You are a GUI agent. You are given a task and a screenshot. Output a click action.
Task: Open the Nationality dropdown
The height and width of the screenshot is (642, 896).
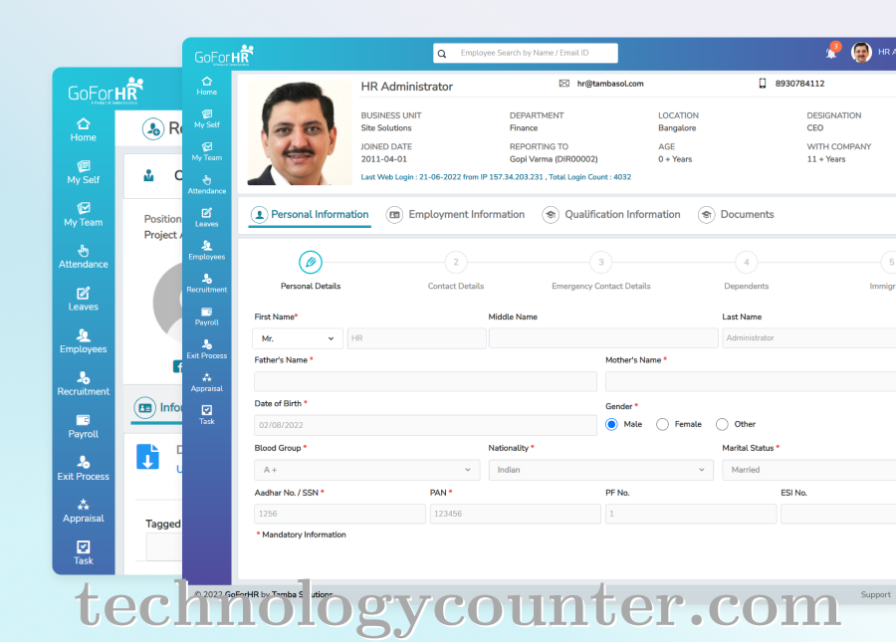point(600,470)
